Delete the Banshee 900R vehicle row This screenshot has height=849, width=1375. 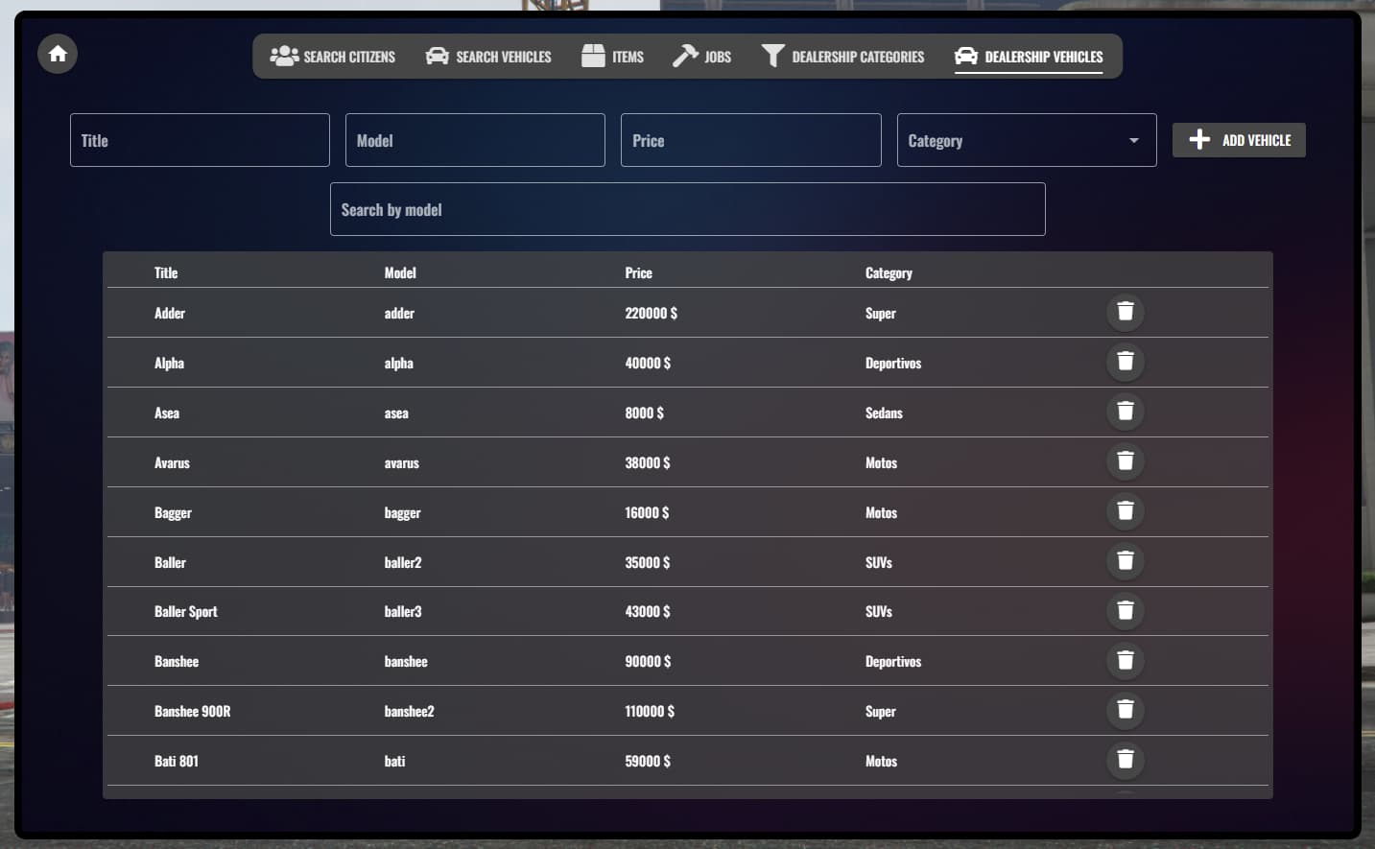tap(1126, 710)
